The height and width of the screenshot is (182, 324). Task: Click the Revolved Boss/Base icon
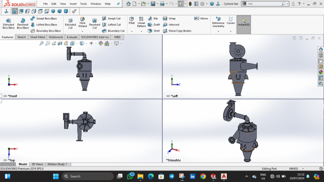tap(23, 20)
